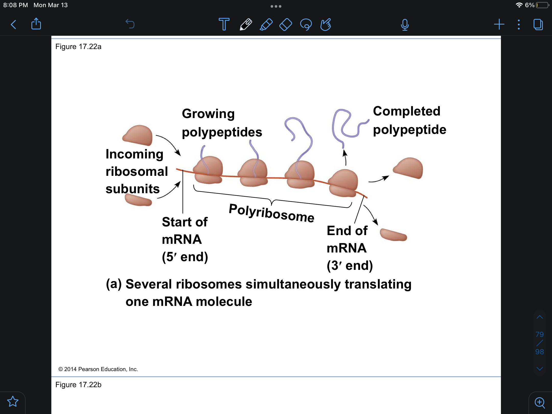Image resolution: width=552 pixels, height=414 pixels.
Task: Add new item with plus button
Action: click(499, 25)
